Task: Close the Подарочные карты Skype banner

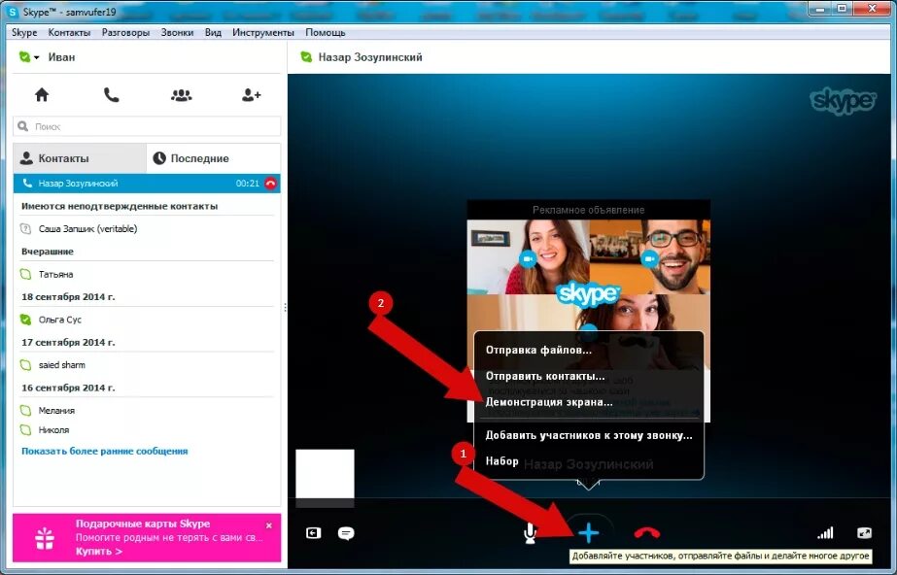Action: point(269,525)
